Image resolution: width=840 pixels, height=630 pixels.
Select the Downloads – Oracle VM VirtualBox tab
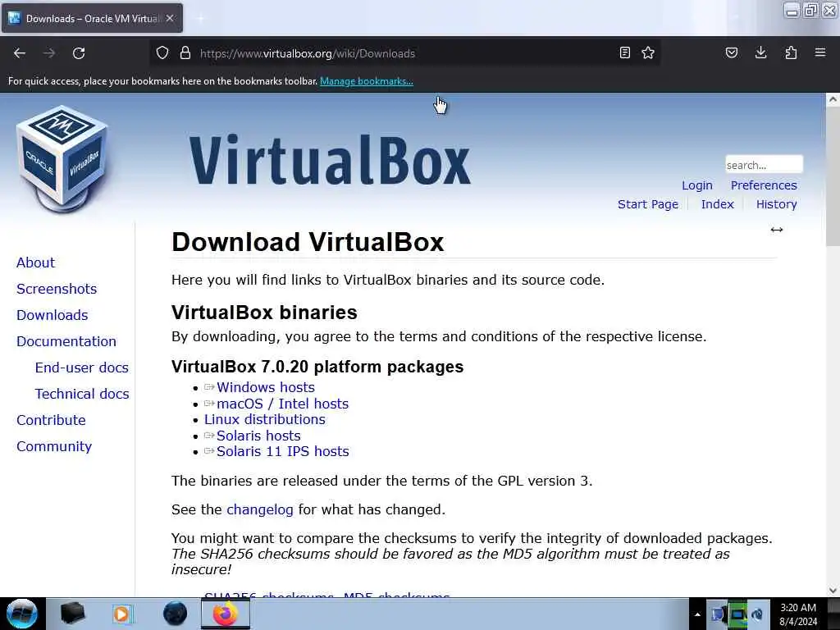pyautogui.click(x=92, y=18)
